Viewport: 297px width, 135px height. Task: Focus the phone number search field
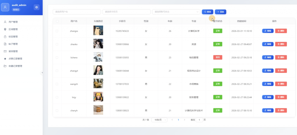tap(126, 12)
